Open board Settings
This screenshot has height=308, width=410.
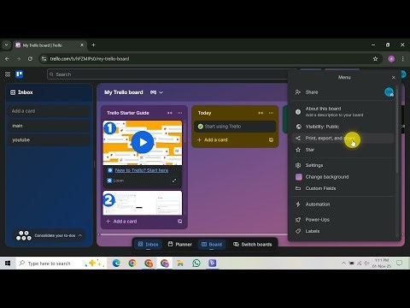(x=343, y=165)
